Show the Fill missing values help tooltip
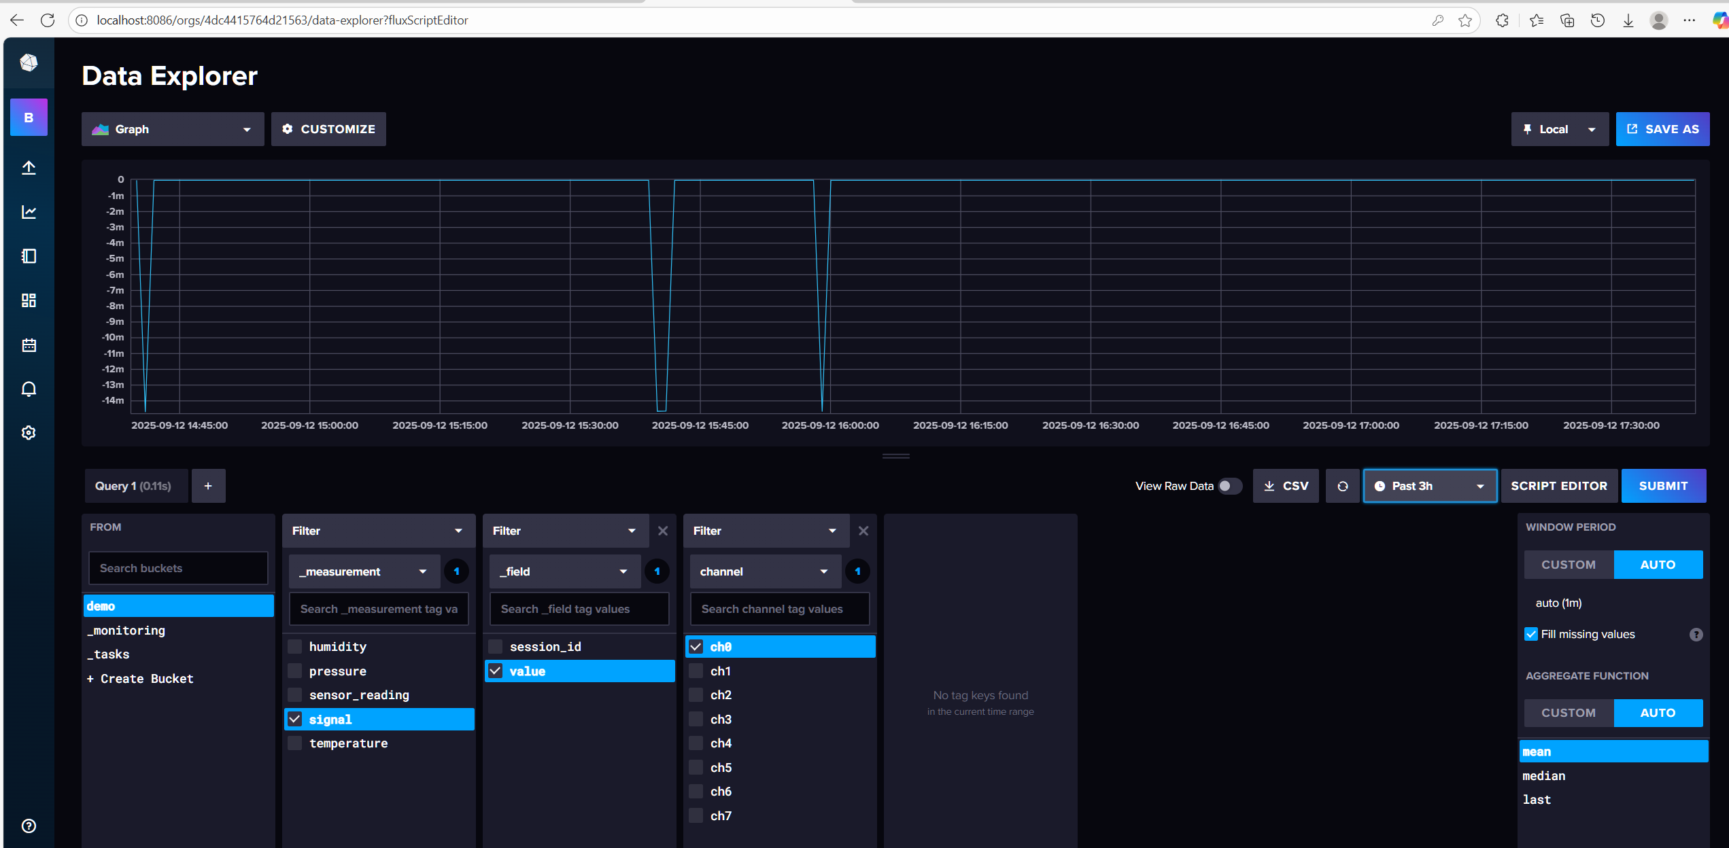1729x848 pixels. pyautogui.click(x=1696, y=635)
